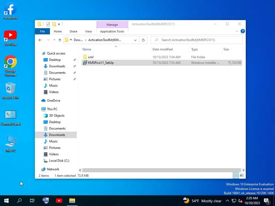Click the search ActivationToolKit field

click(197, 40)
